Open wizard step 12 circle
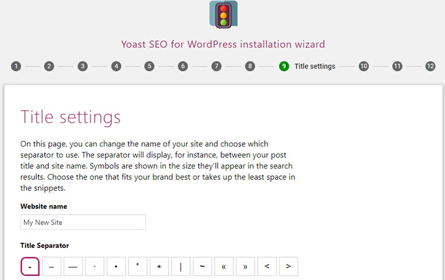 (430, 66)
